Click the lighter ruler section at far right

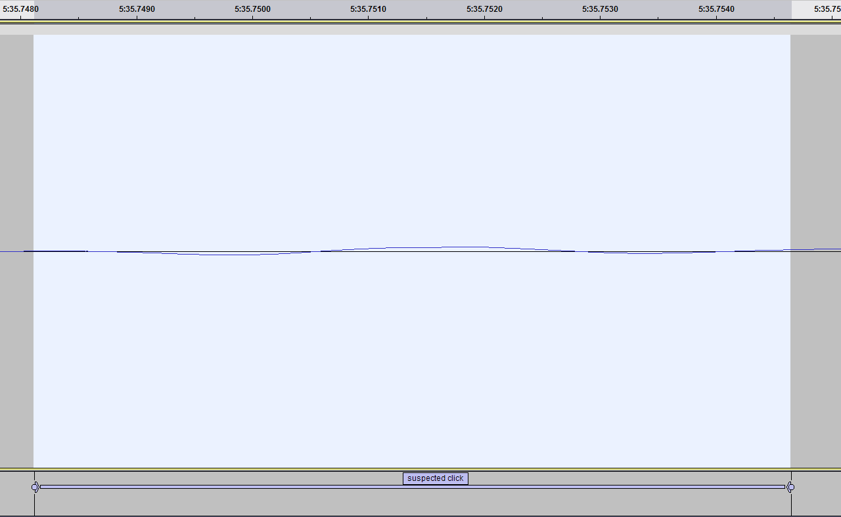[x=816, y=9]
